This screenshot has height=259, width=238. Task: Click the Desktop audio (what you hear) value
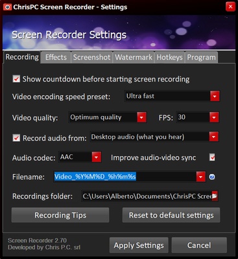click(x=137, y=137)
